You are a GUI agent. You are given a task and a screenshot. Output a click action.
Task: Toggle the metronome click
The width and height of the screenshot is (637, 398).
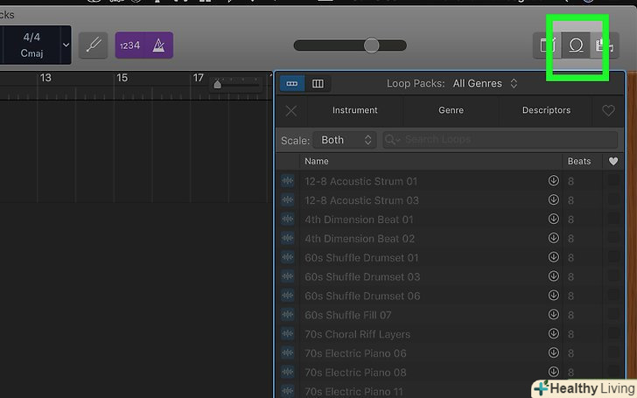tap(158, 45)
